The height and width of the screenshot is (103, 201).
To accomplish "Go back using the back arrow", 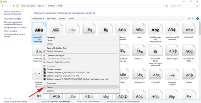I will pyautogui.click(x=3, y=6).
